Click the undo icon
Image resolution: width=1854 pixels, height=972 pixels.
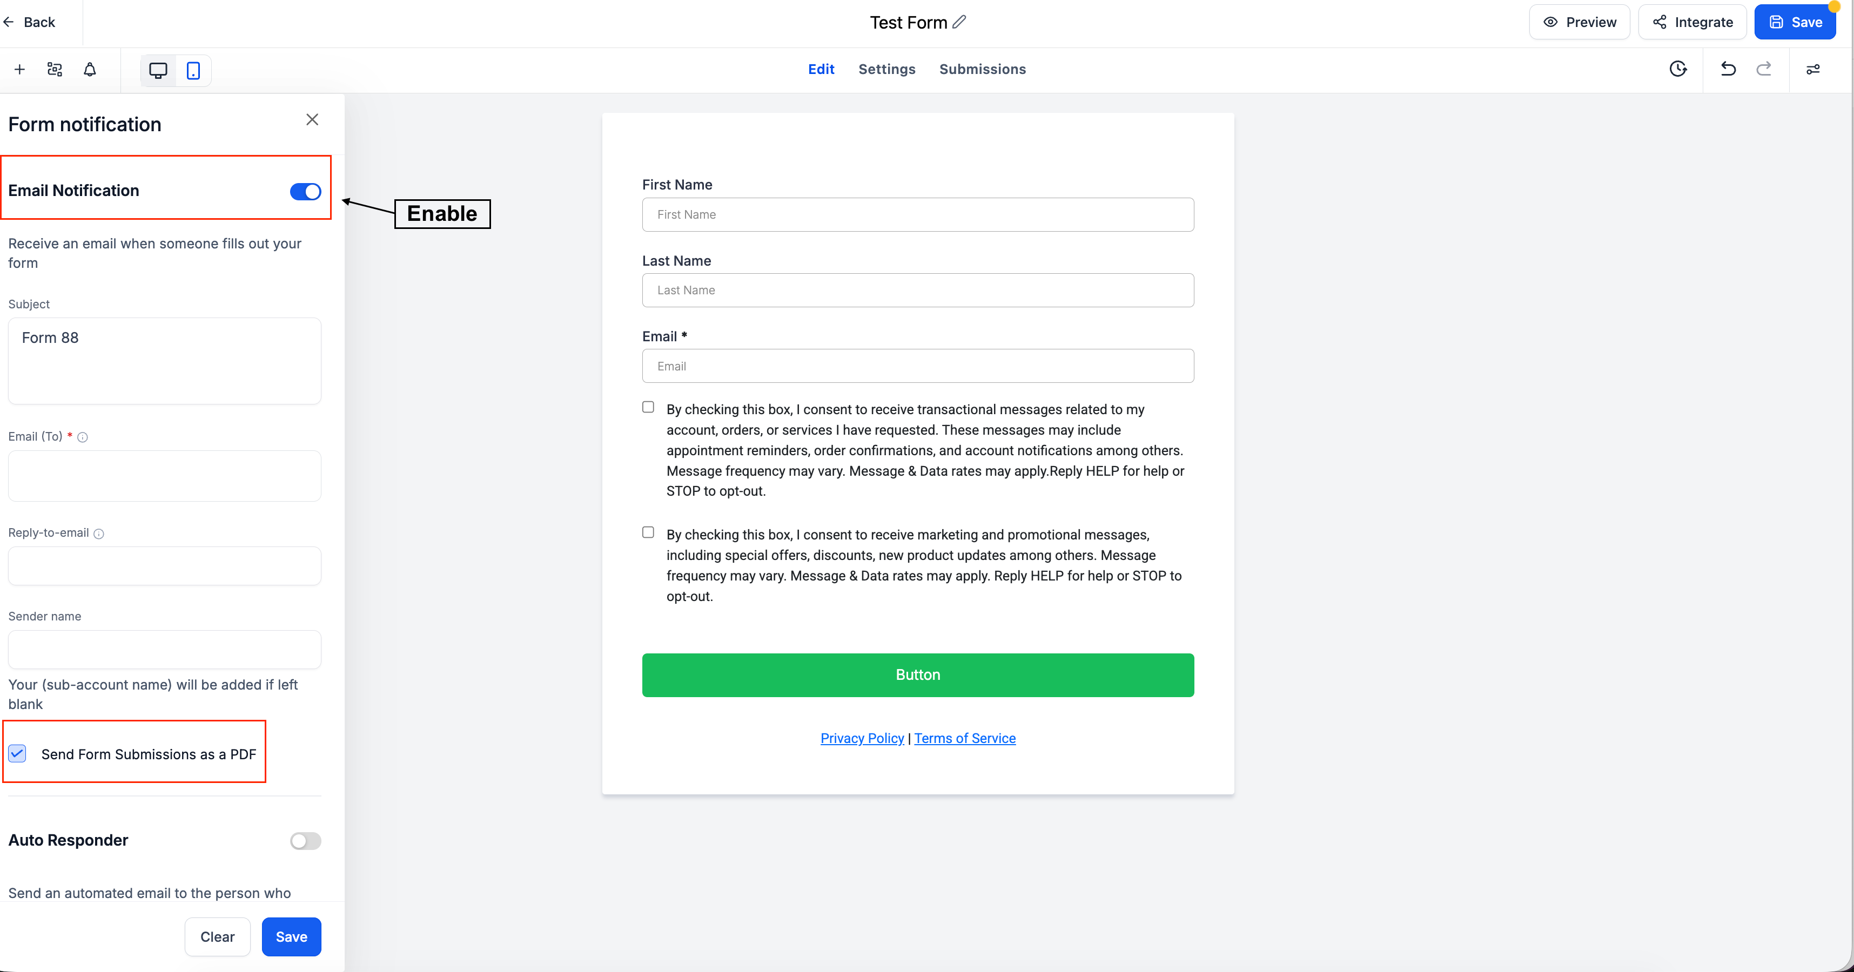[1728, 69]
